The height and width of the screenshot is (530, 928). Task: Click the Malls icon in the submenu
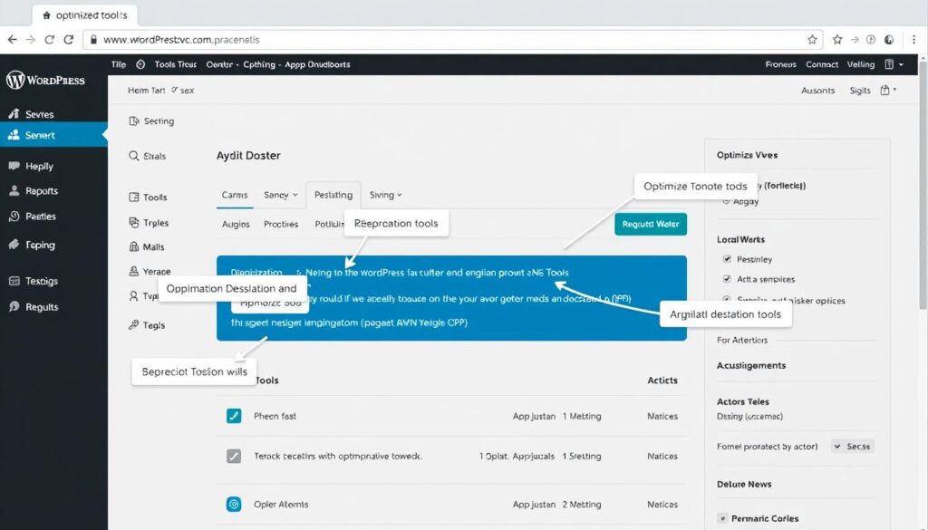(132, 246)
